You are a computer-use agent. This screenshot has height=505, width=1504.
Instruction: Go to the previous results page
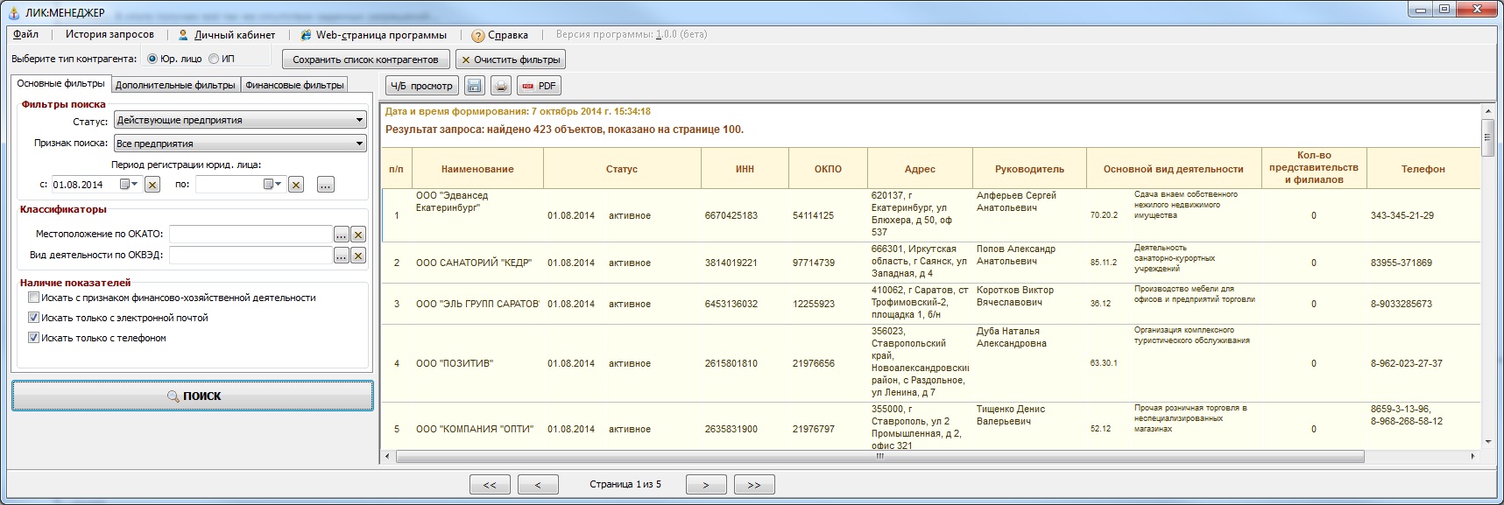pos(538,485)
